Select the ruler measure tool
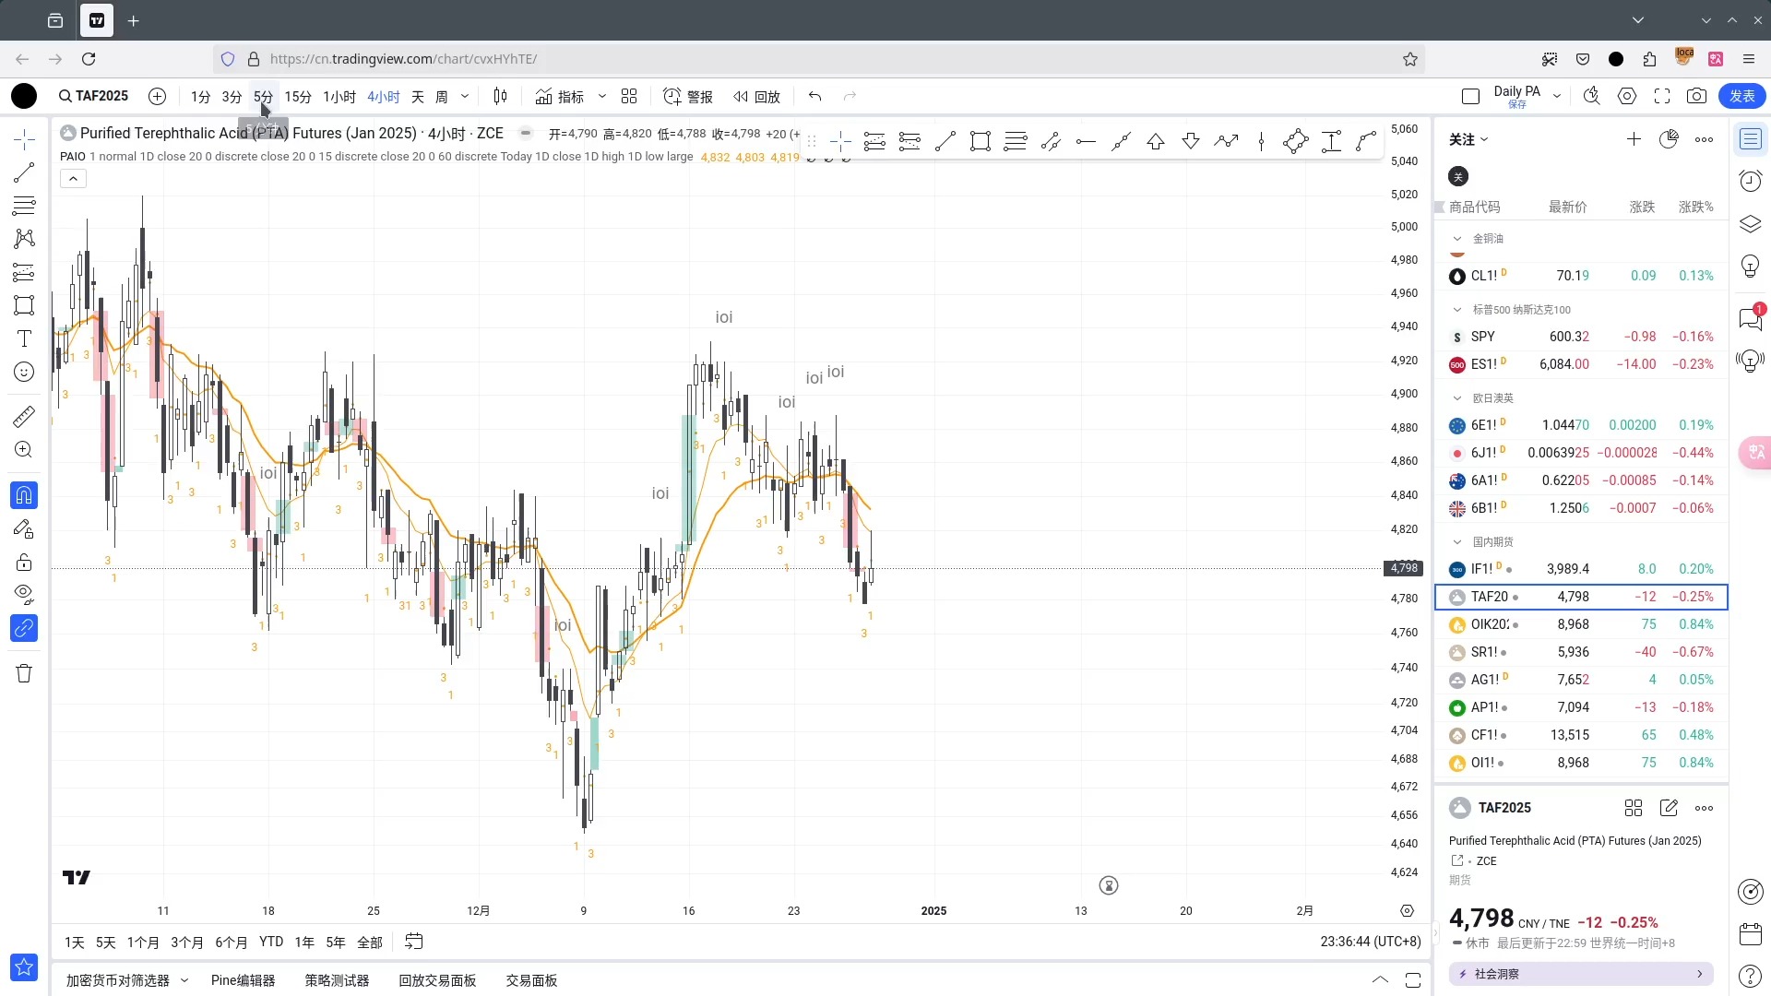The width and height of the screenshot is (1771, 996). tap(24, 417)
